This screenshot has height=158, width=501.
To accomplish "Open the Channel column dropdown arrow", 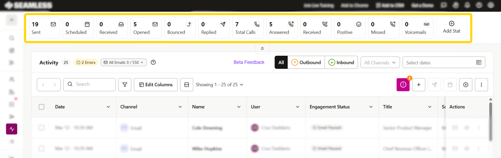I will [180, 107].
